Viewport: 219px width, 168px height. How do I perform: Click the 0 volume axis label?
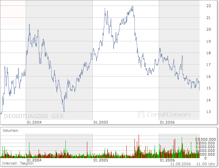click(x=205, y=158)
